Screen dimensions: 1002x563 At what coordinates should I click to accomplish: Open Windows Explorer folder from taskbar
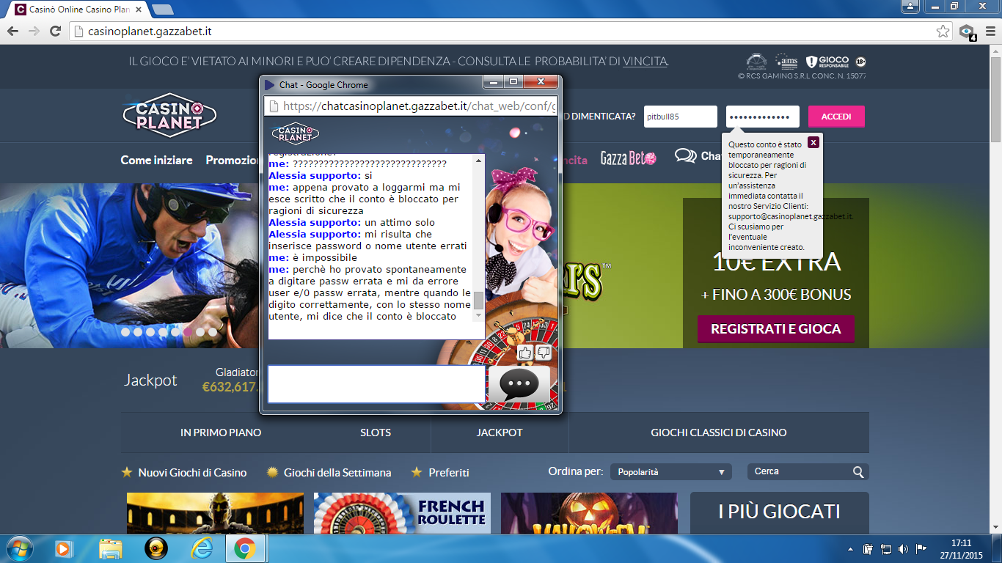tap(111, 548)
